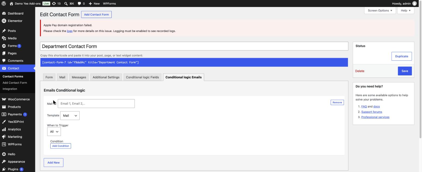Select the contact-form-7 shortcode text

(194, 63)
